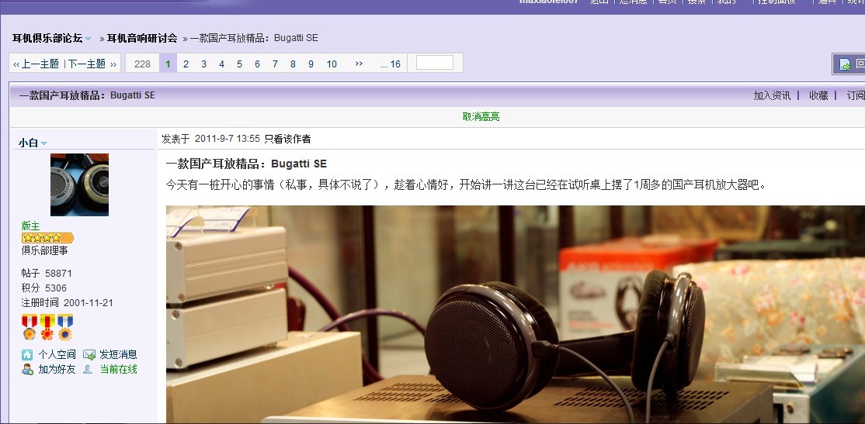865x424 pixels.
Task: Go to next pages with ›› arrow
Action: tap(359, 64)
